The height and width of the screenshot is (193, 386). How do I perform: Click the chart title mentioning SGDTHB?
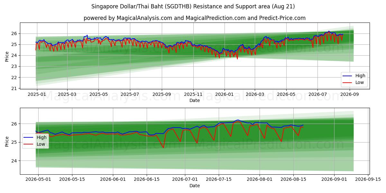tap(193, 6)
